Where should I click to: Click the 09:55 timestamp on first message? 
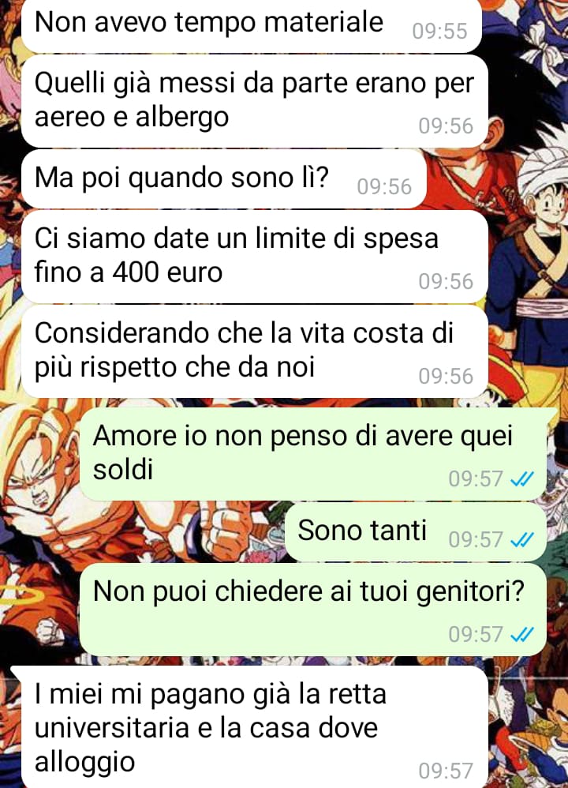[x=440, y=31]
